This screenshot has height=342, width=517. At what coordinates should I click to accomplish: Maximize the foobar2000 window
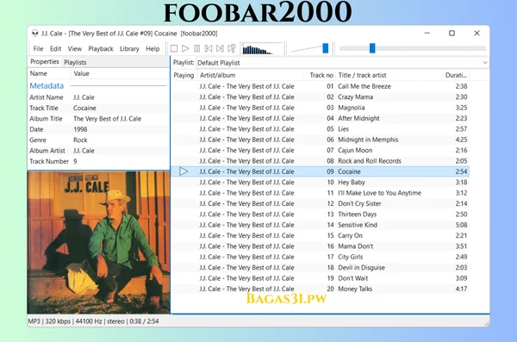pyautogui.click(x=452, y=33)
